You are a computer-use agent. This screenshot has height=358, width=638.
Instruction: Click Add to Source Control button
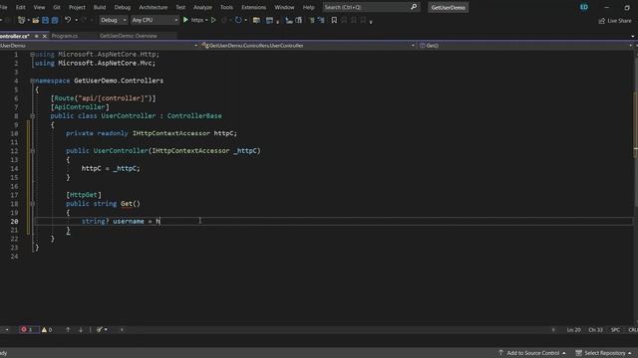(532, 353)
